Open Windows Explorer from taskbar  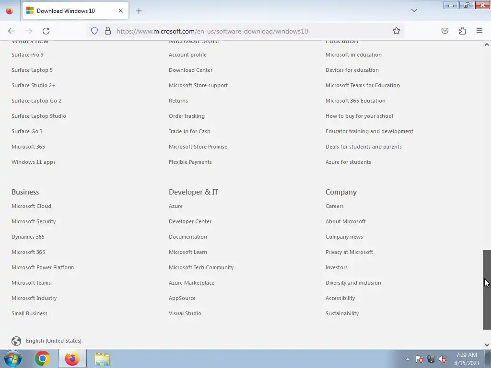pos(102,359)
